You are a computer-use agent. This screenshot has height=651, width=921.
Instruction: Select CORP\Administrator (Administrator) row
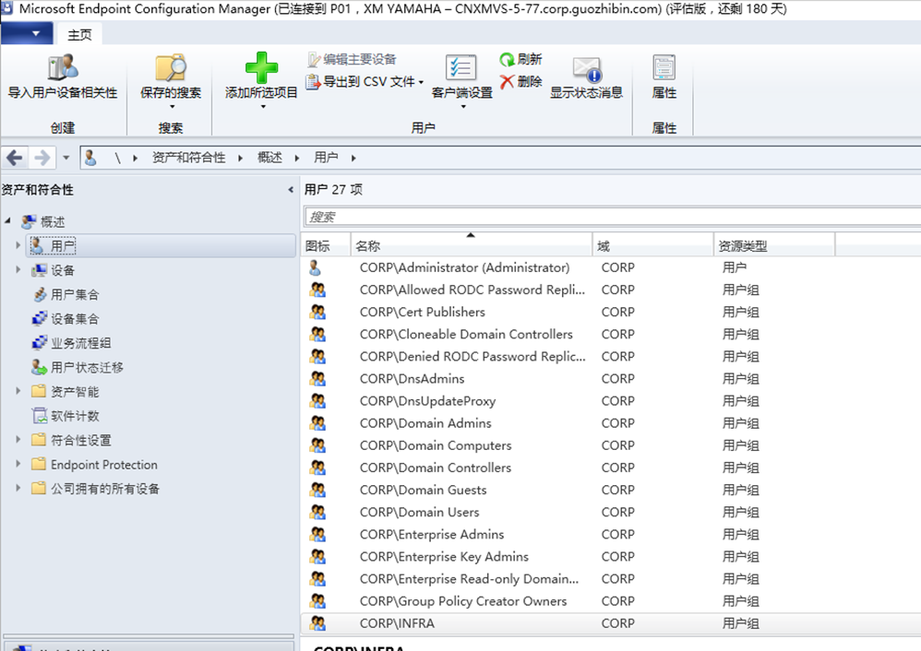(611, 267)
